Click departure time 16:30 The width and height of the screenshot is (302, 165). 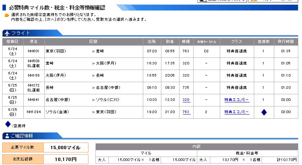point(152,63)
